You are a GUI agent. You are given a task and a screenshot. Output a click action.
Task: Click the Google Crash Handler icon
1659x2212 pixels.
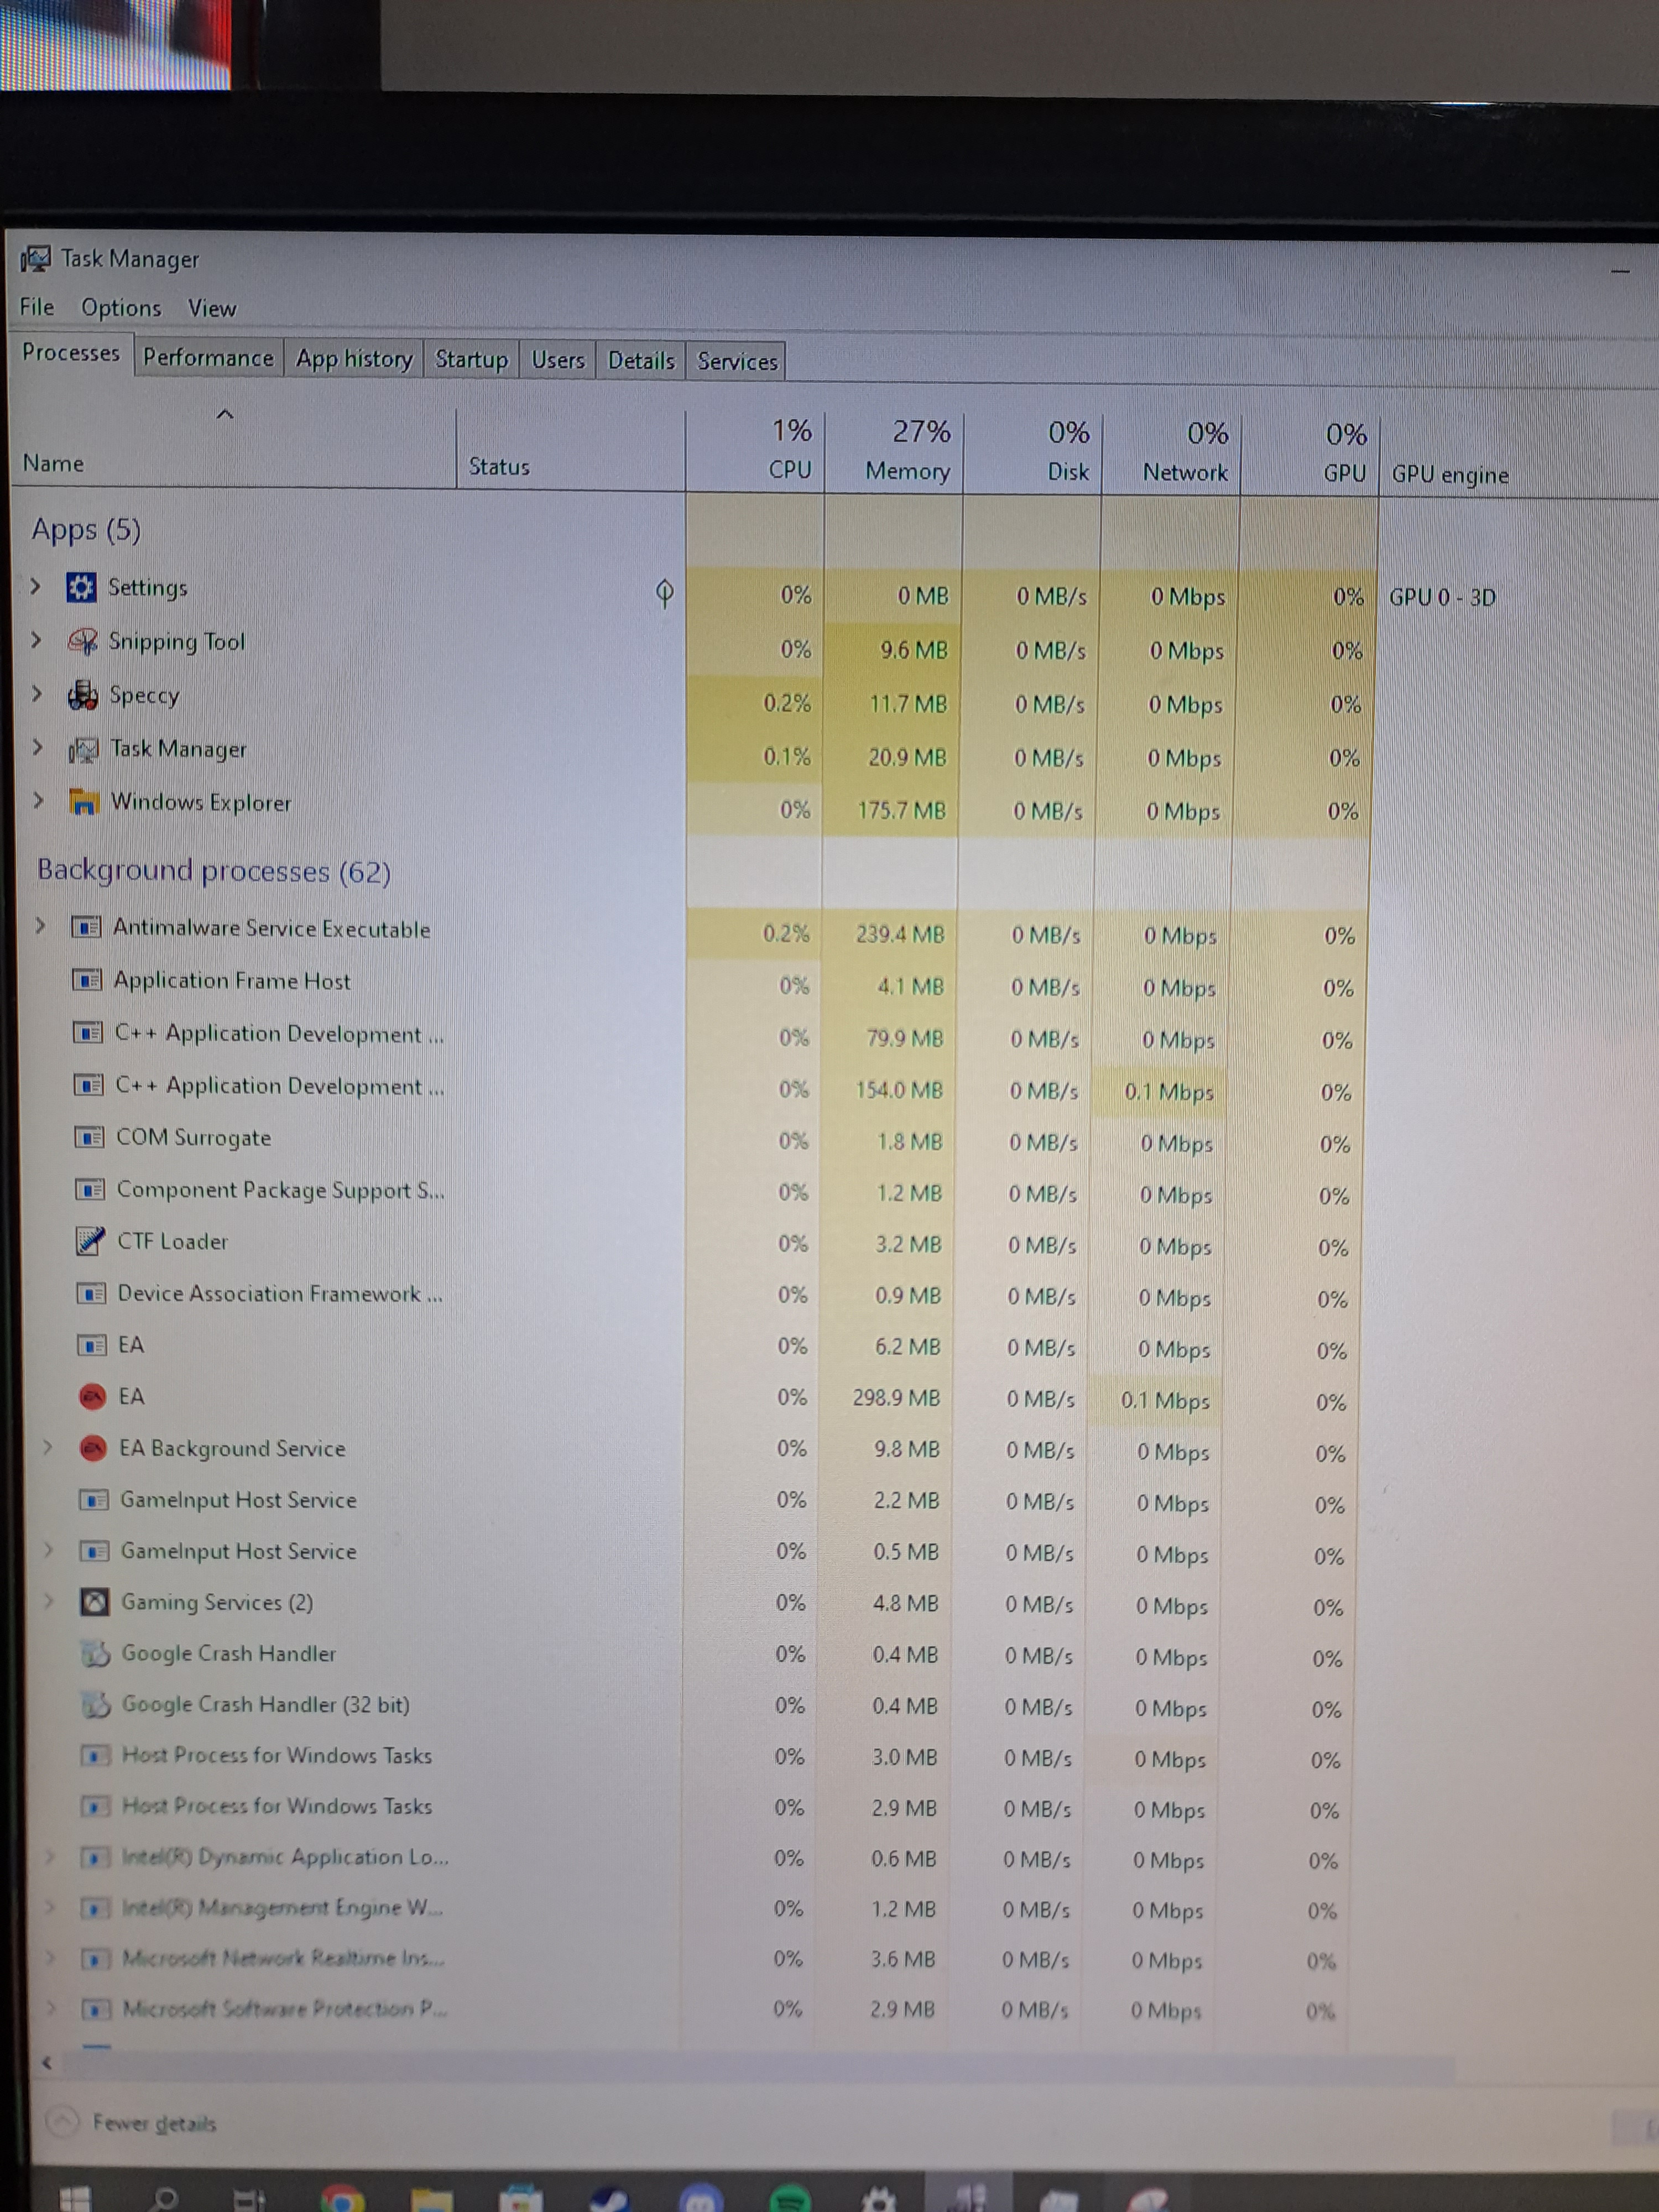click(x=95, y=1654)
